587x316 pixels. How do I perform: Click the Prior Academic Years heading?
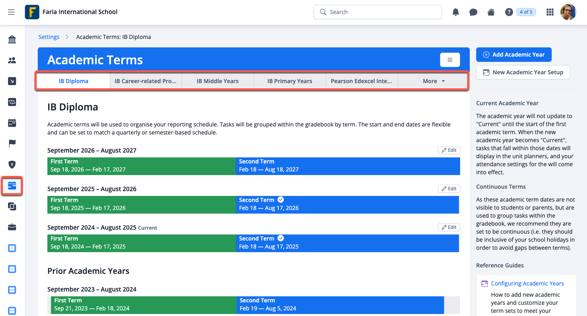88,271
